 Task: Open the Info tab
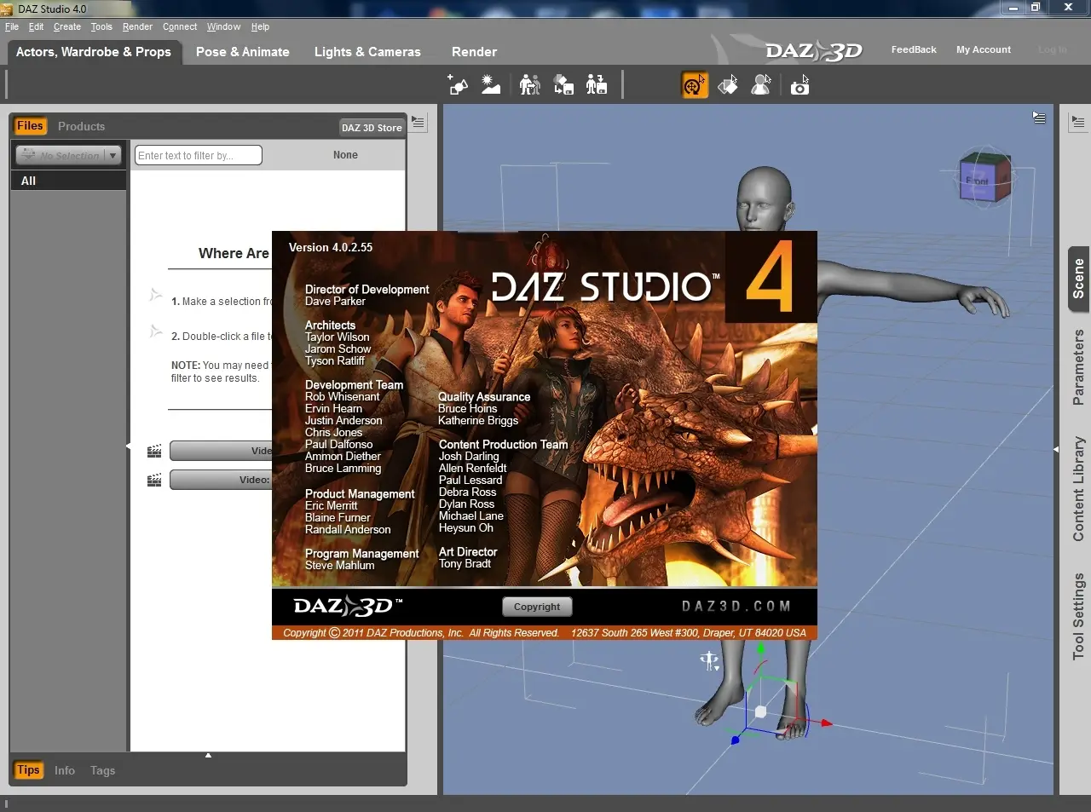pos(65,770)
